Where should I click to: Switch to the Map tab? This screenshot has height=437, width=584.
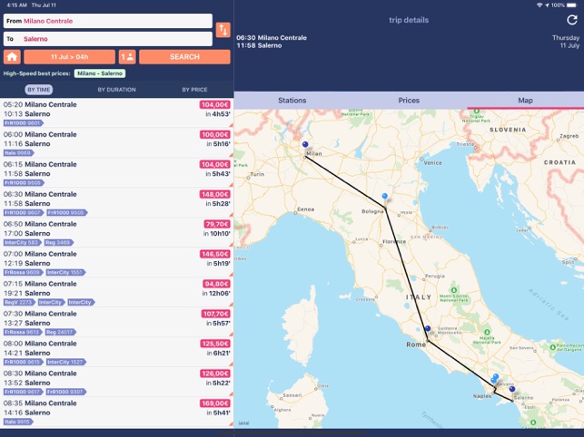(x=525, y=101)
